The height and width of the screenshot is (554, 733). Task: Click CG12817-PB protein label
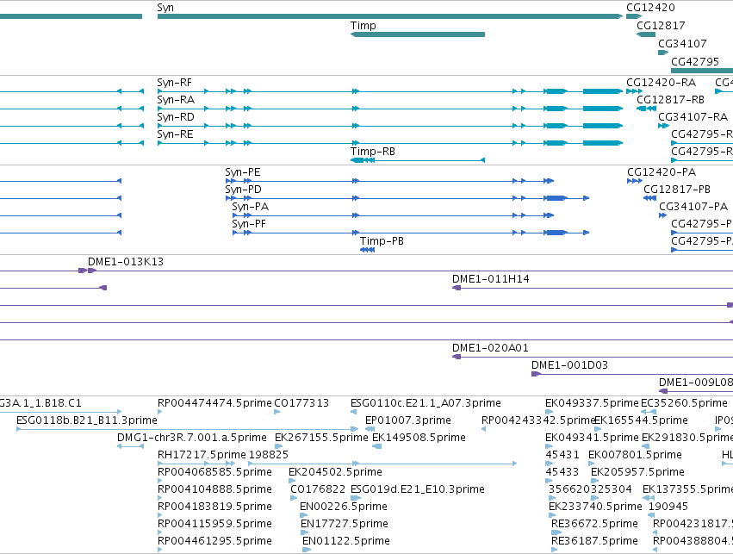677,190
